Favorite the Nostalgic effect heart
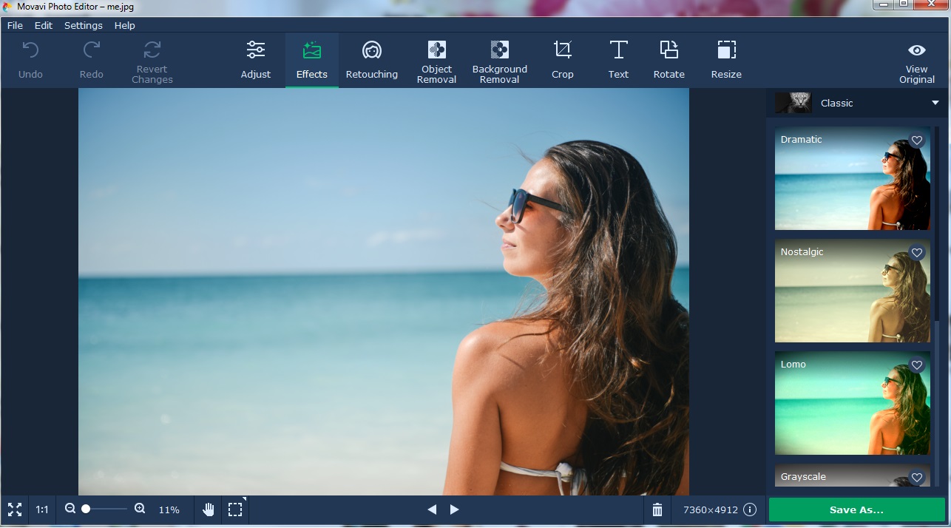This screenshot has height=528, width=951. (917, 253)
